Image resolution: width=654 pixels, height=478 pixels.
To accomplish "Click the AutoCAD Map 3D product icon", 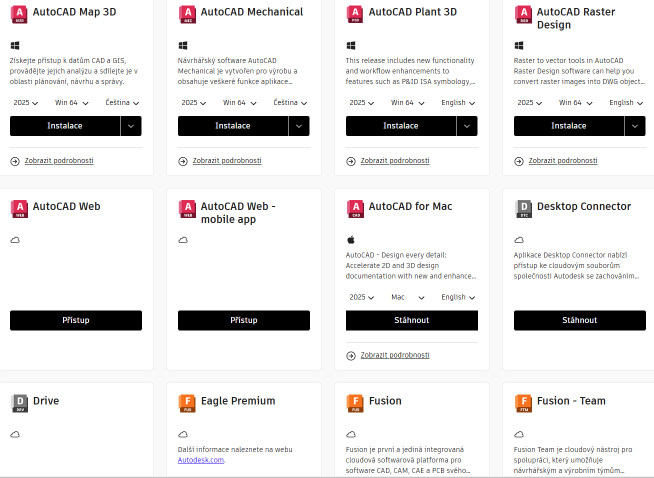I will pyautogui.click(x=19, y=14).
